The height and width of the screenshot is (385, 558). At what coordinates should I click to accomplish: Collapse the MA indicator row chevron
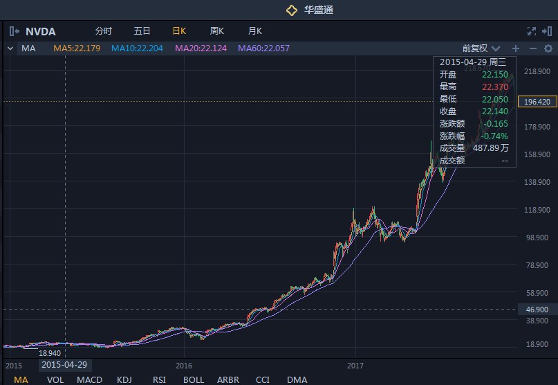click(x=10, y=48)
